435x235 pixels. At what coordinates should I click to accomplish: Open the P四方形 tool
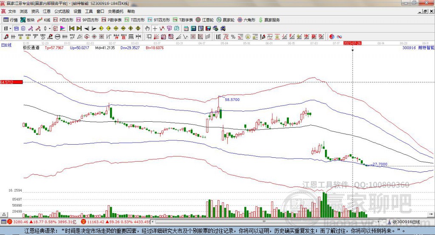pyautogui.click(x=63, y=20)
